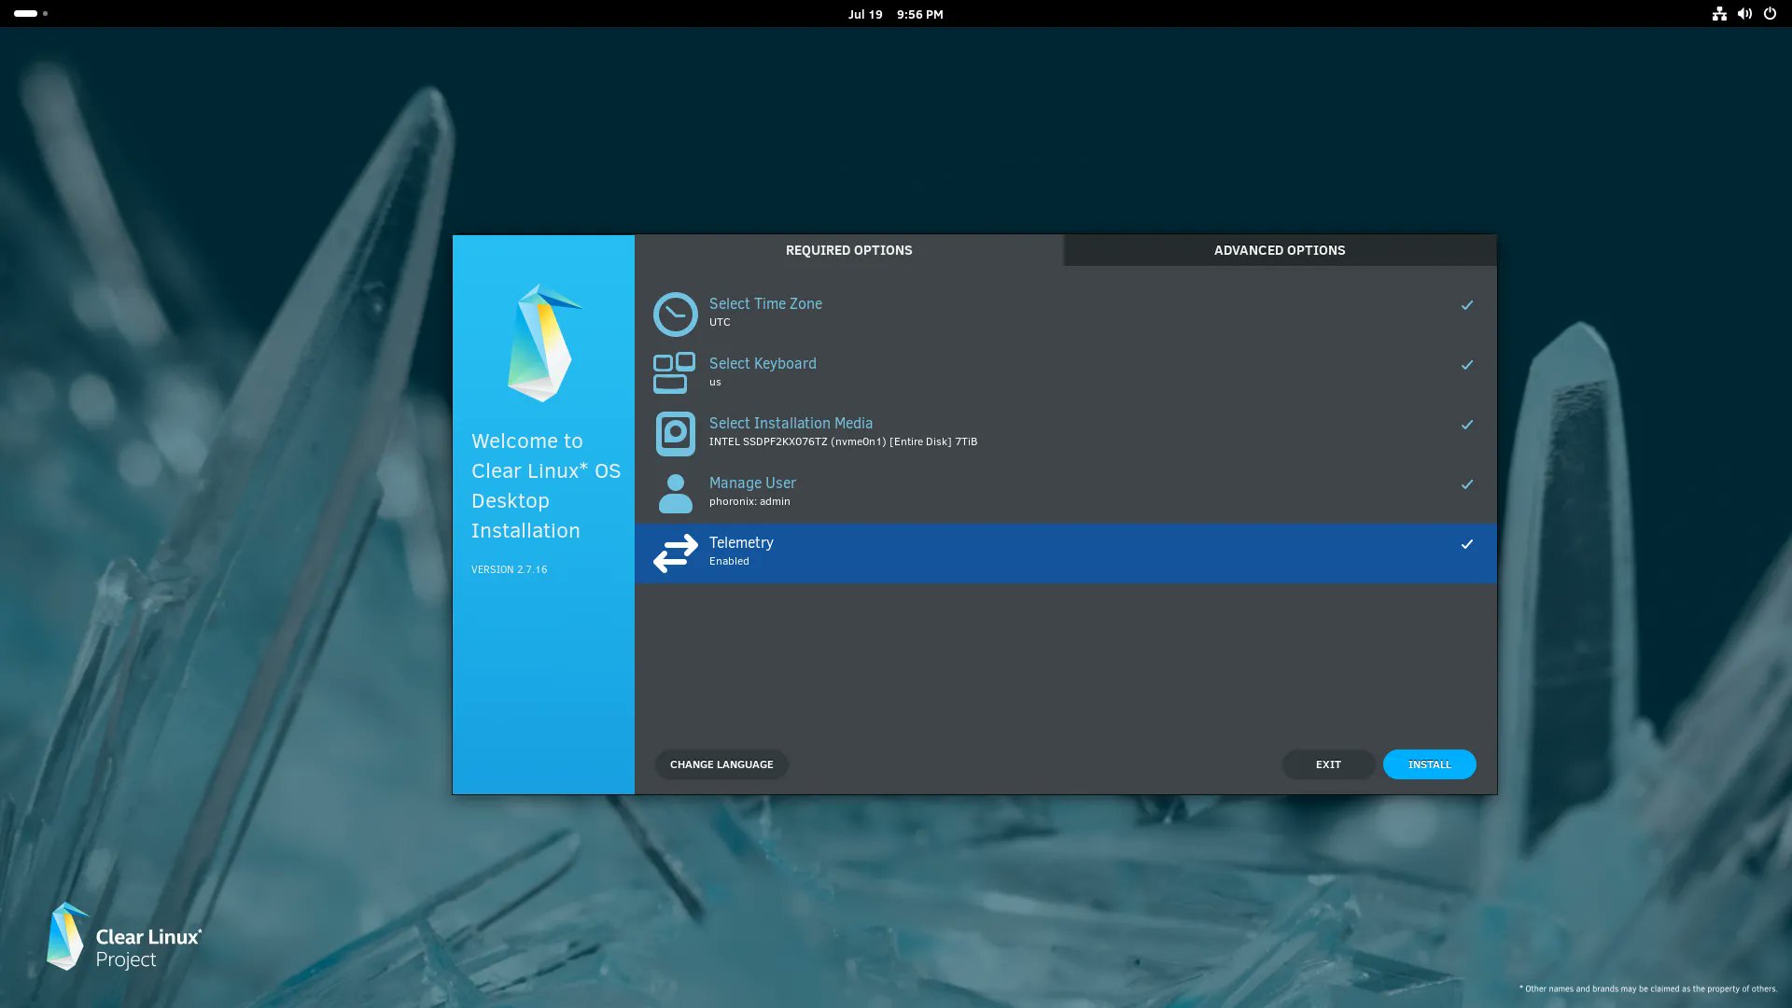This screenshot has width=1792, height=1008.
Task: Click the checkmark next to Telemetry
Action: 1467,544
